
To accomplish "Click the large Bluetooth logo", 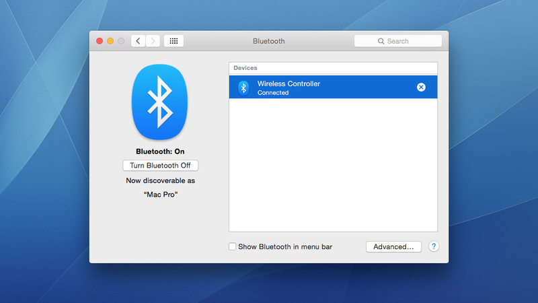I will coord(160,102).
